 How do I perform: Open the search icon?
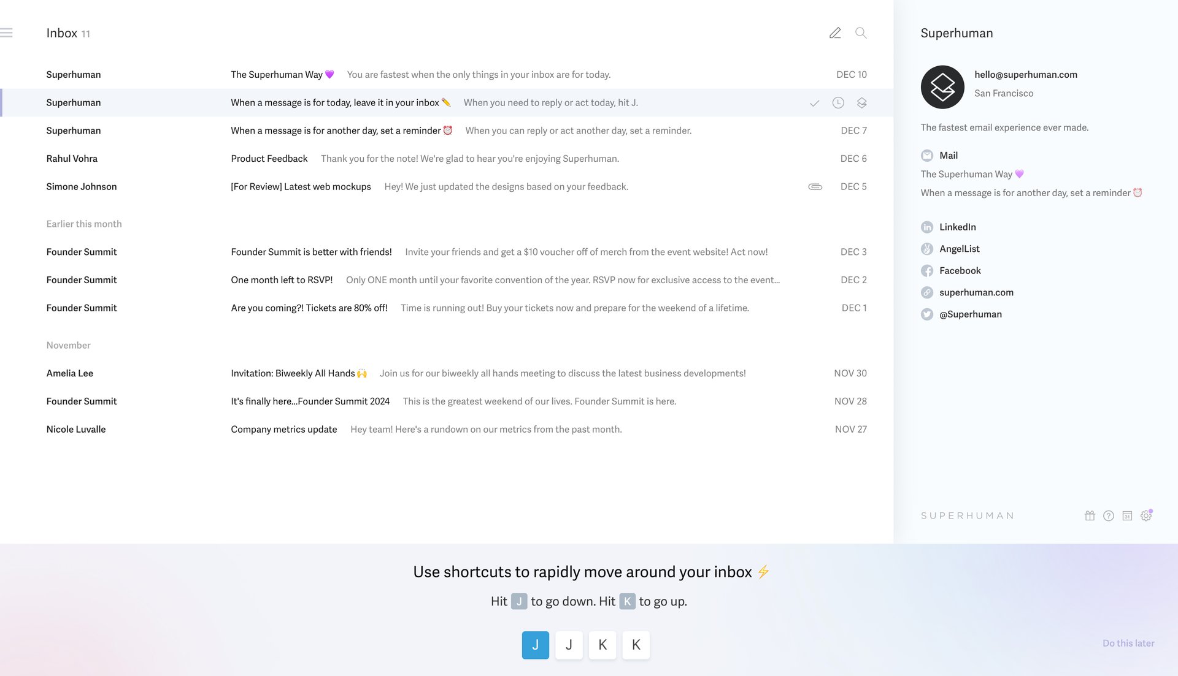tap(861, 33)
